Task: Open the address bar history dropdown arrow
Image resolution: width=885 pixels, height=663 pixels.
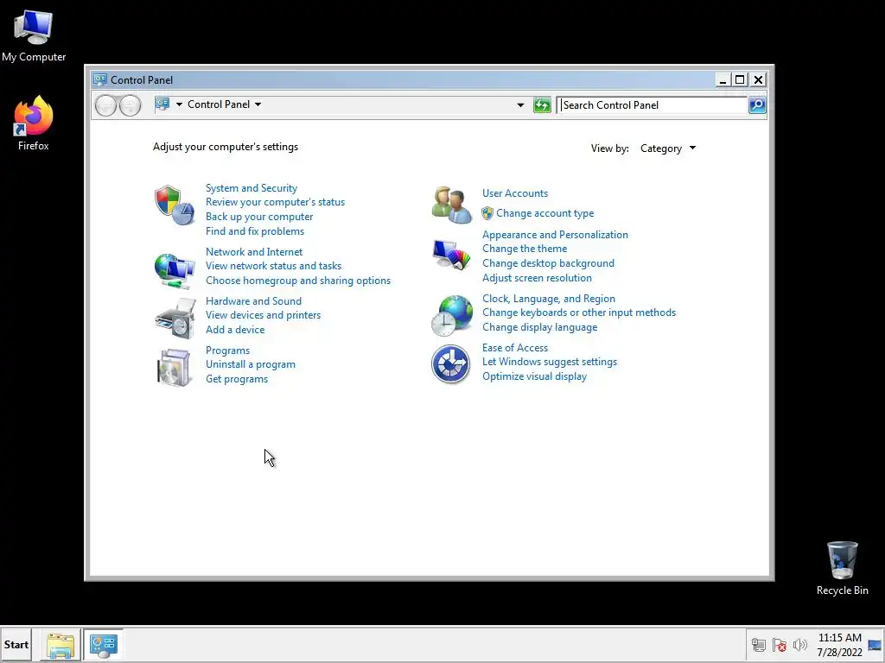Action: (x=520, y=104)
